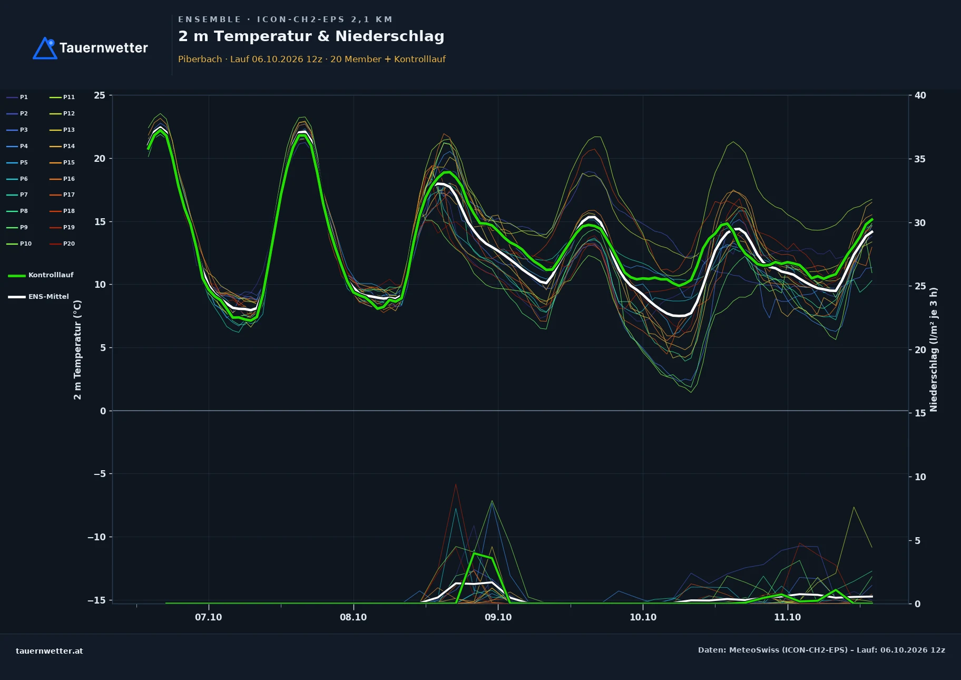
Task: Select legend entry P2
Action: 17,113
